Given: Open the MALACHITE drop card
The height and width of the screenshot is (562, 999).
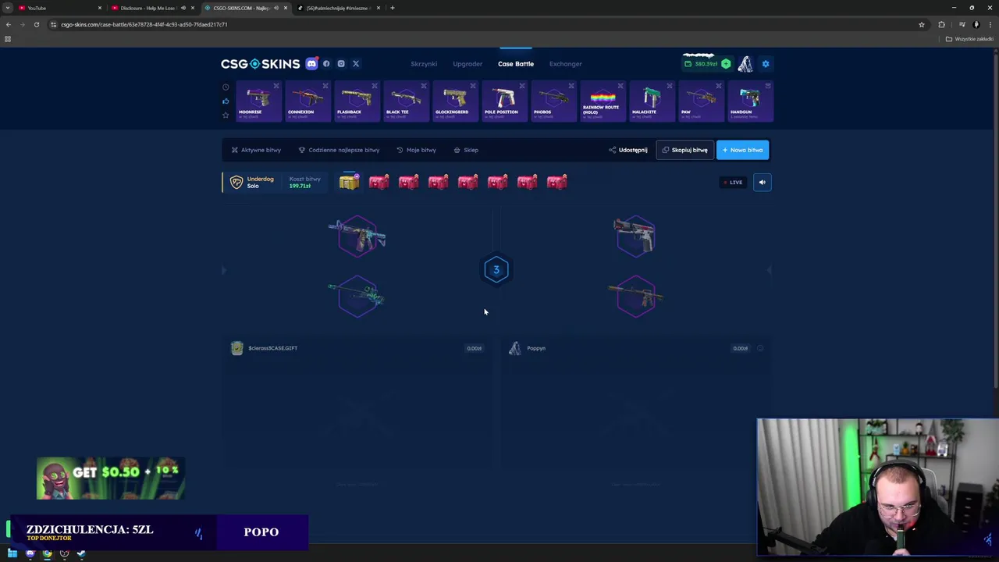Looking at the screenshot, I should (x=652, y=101).
